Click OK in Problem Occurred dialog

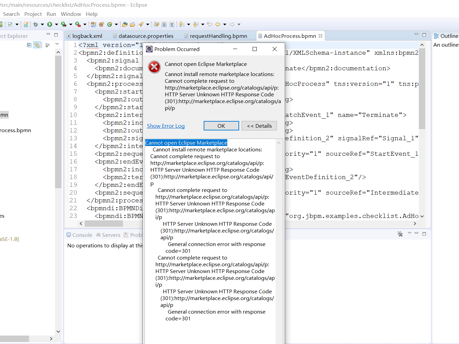221,126
